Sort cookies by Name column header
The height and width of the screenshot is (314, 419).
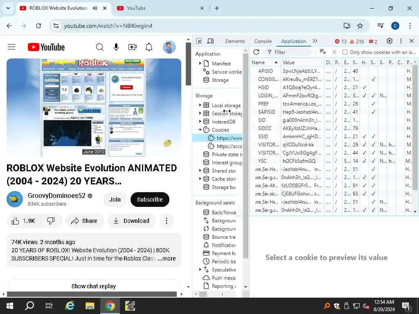point(265,63)
